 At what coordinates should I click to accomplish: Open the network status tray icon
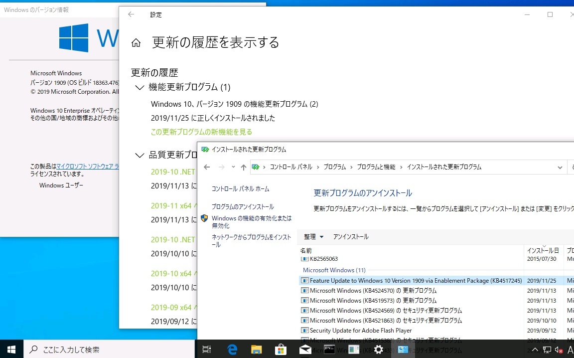tap(547, 350)
